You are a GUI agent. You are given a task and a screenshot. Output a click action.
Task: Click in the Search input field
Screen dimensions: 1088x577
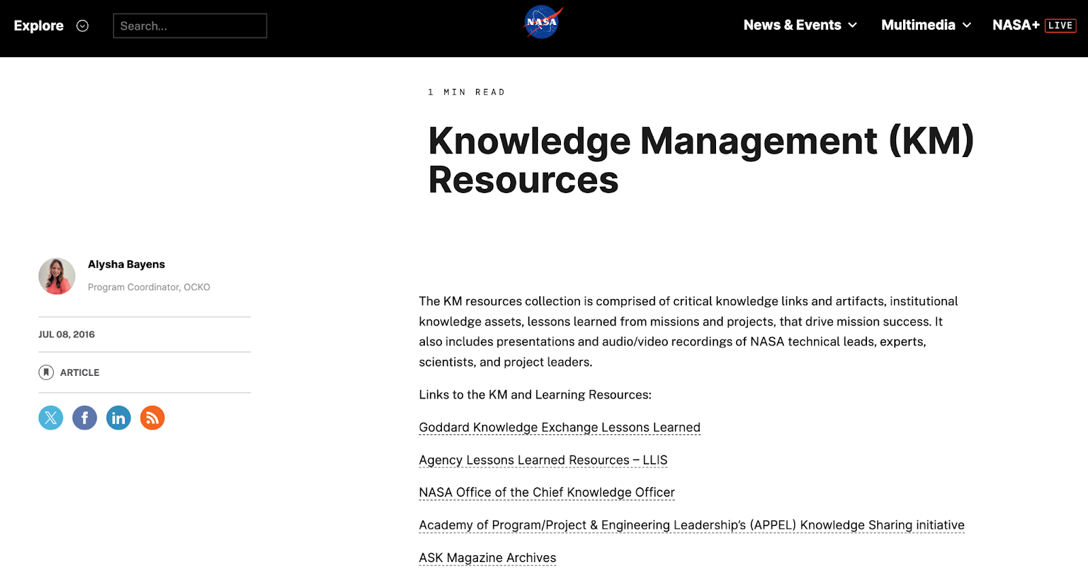tap(190, 26)
